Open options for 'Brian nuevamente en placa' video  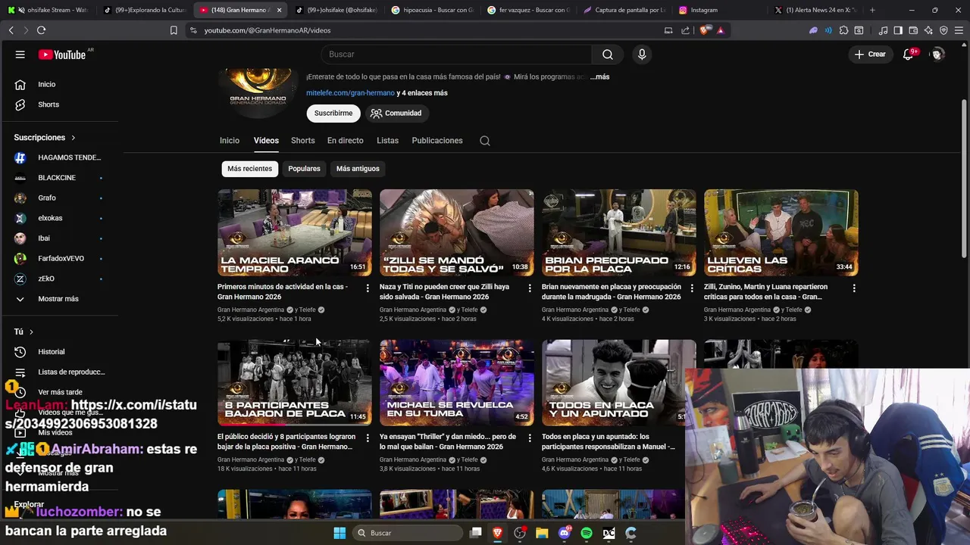692,288
